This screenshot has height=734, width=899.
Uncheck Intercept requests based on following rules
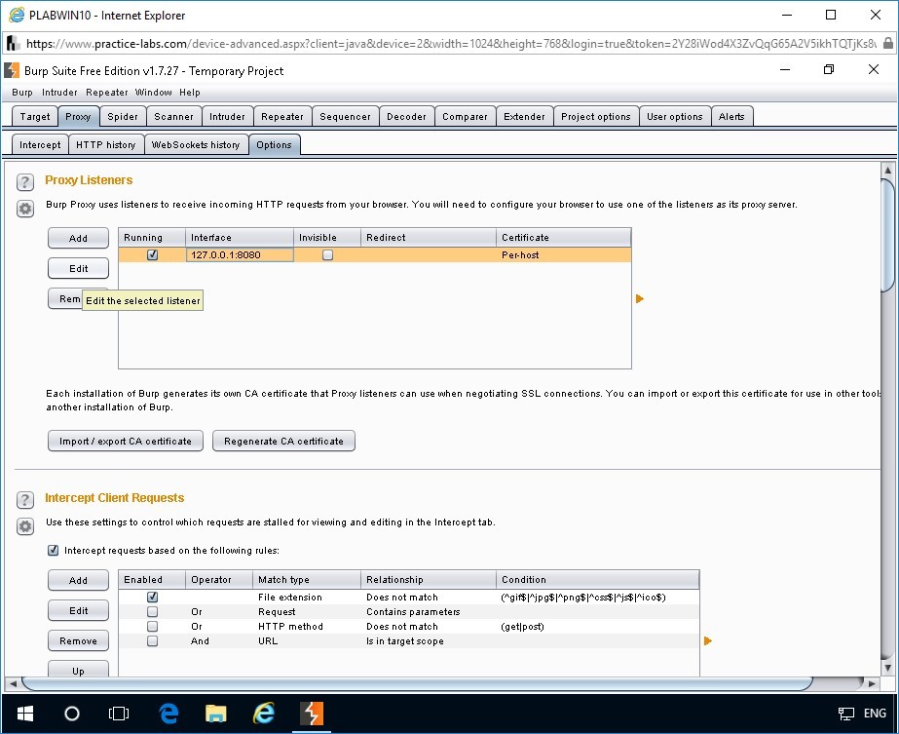point(53,551)
